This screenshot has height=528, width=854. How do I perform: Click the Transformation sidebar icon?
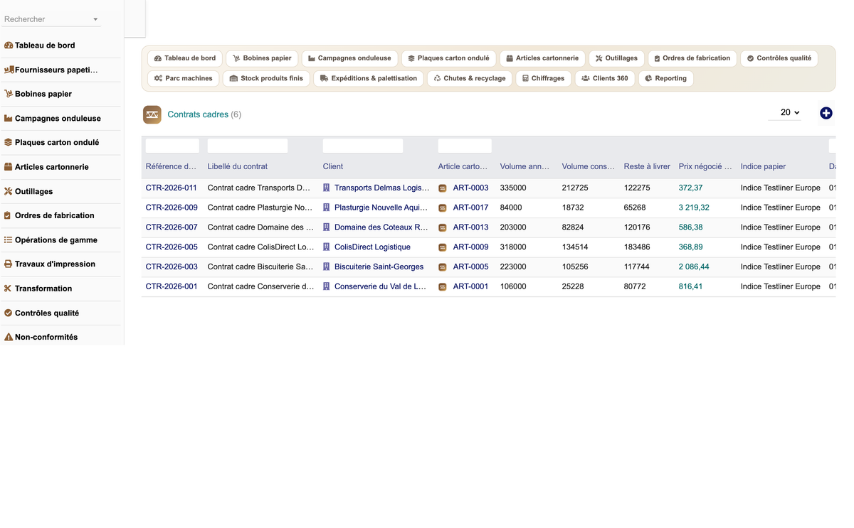[x=9, y=289]
